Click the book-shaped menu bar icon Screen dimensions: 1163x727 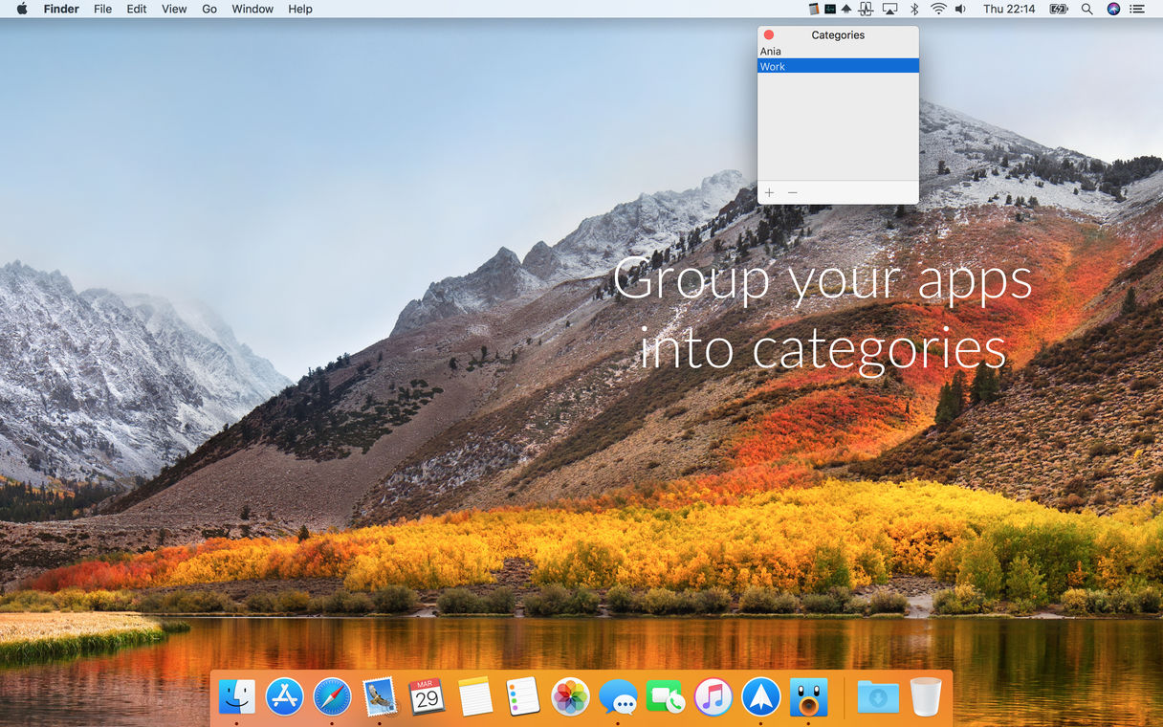pos(814,9)
